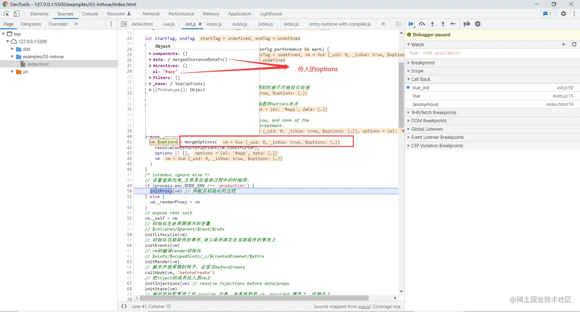580x312 pixels.
Task: Select the Vue call stack frame
Action: click(416, 96)
